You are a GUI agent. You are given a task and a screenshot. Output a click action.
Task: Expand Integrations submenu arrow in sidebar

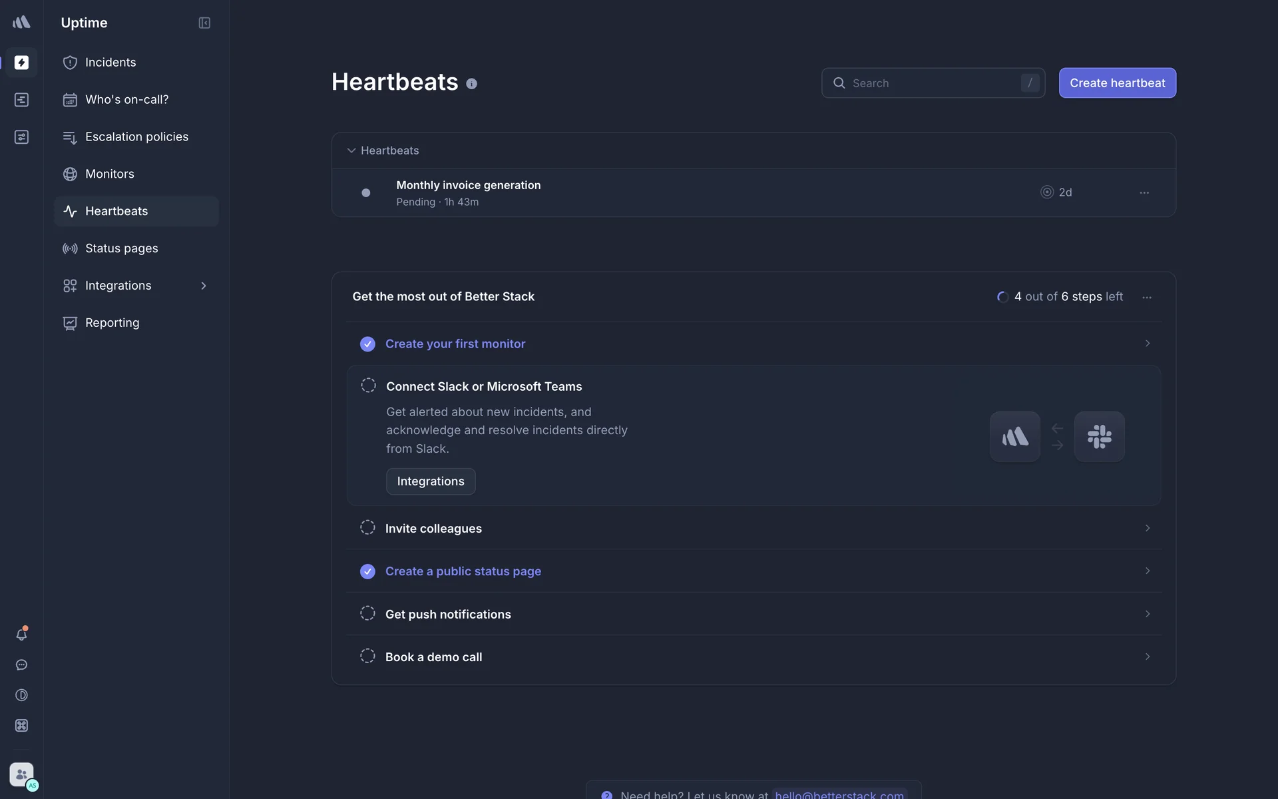click(204, 286)
